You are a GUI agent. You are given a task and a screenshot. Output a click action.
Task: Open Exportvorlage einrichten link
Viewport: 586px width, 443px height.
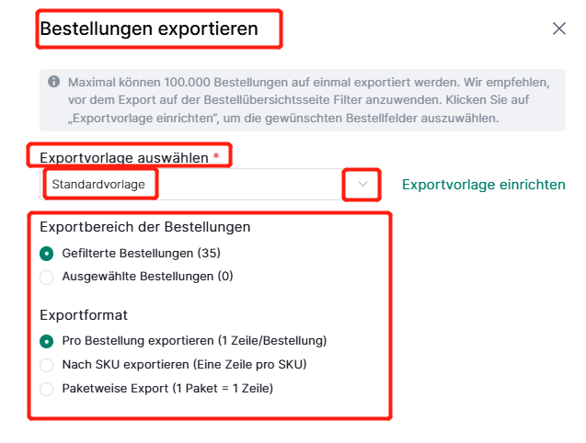click(483, 185)
